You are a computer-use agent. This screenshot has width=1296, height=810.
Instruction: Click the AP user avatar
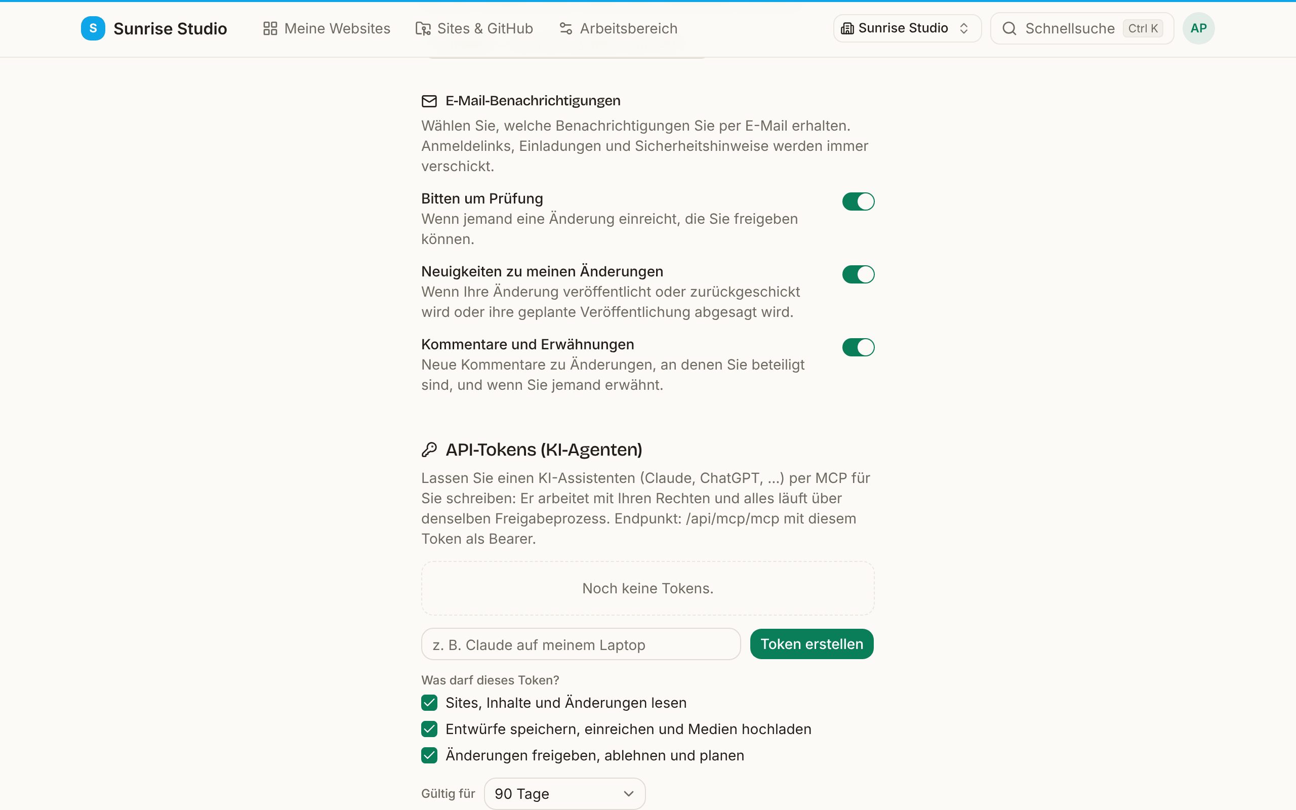[1198, 28]
